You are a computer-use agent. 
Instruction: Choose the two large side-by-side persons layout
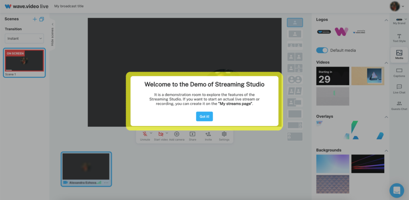295,57
